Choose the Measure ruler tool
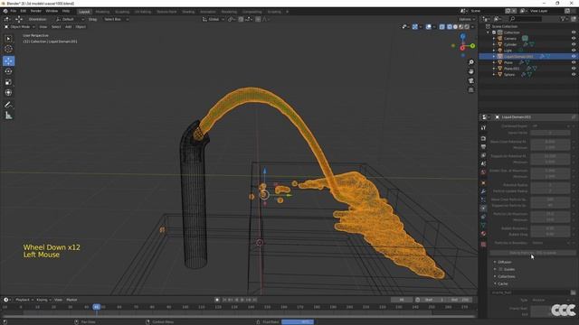This screenshot has width=579, height=325. pyautogui.click(x=8, y=116)
